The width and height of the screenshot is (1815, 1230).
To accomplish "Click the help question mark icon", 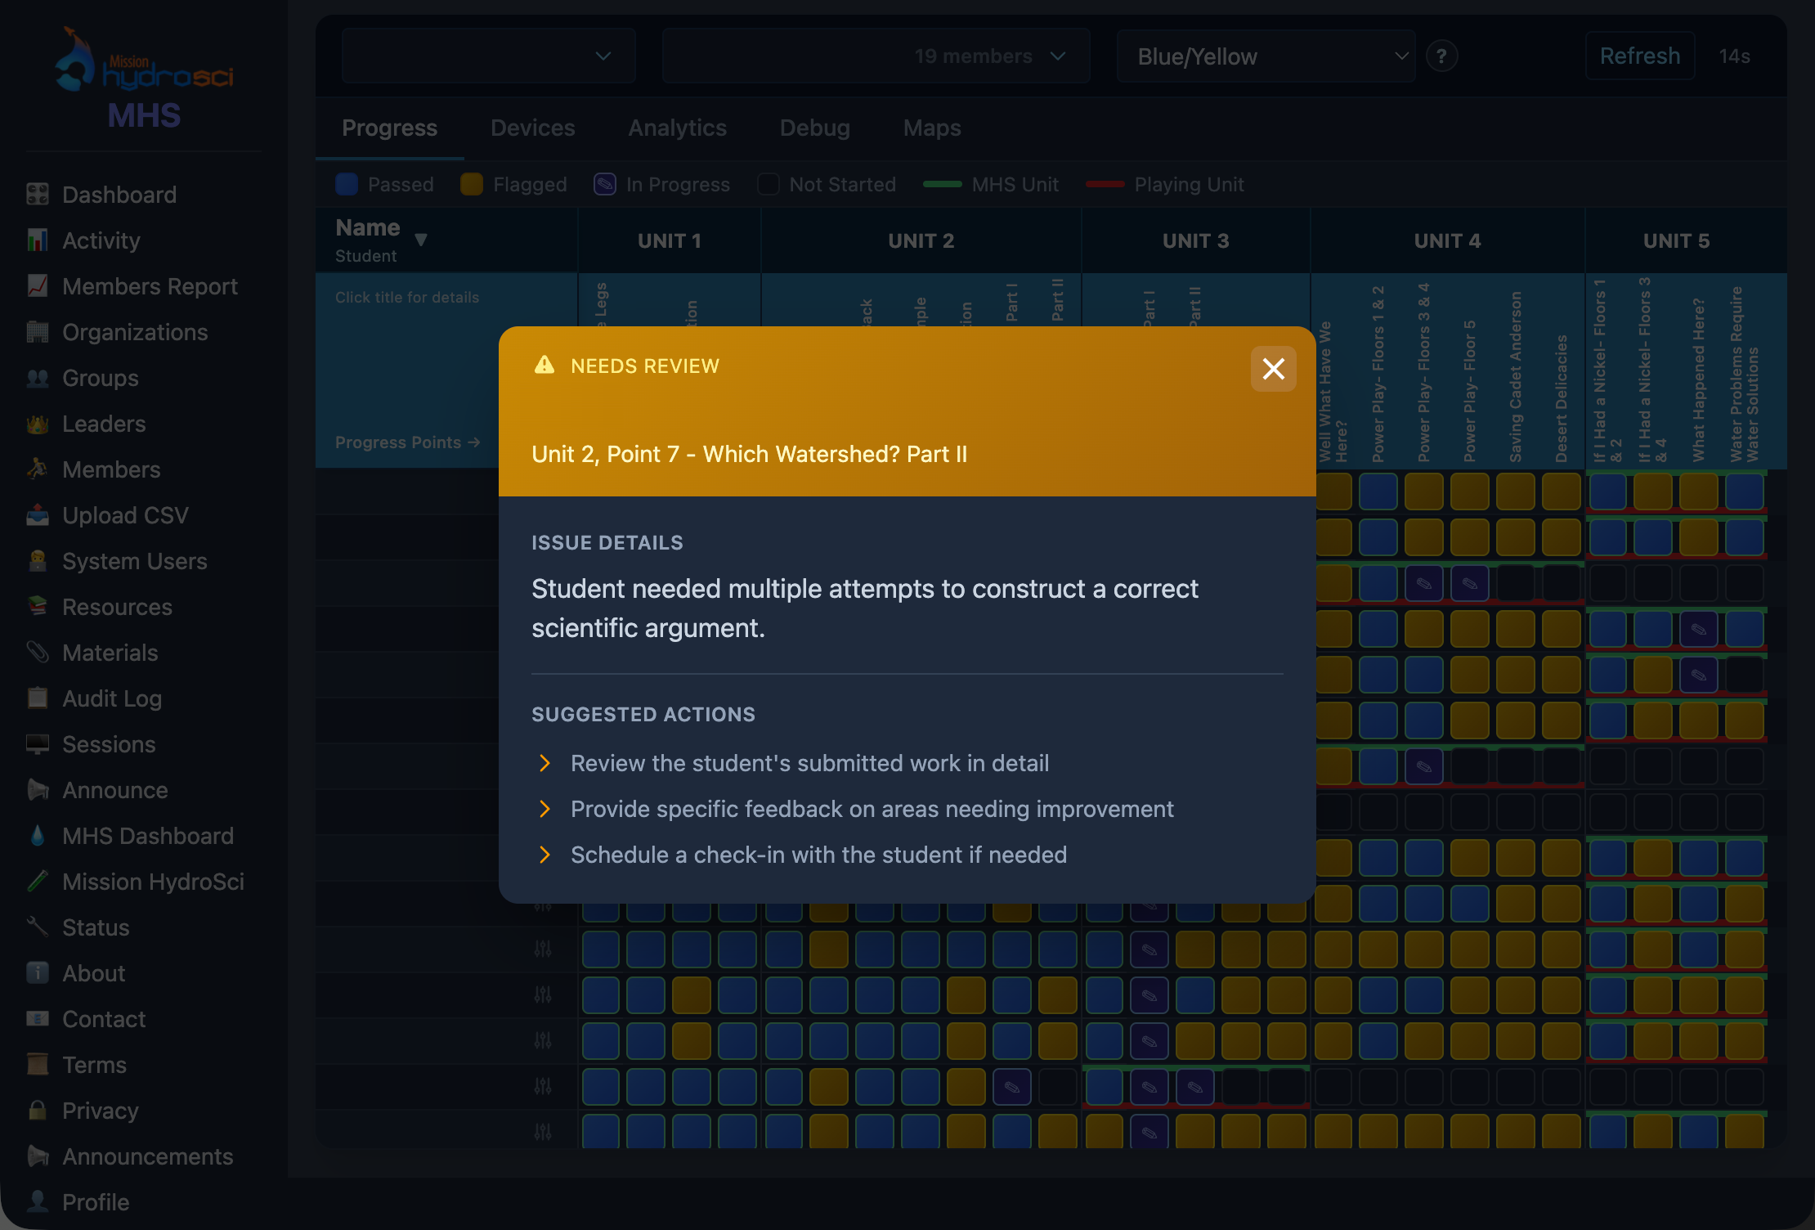I will tap(1441, 56).
